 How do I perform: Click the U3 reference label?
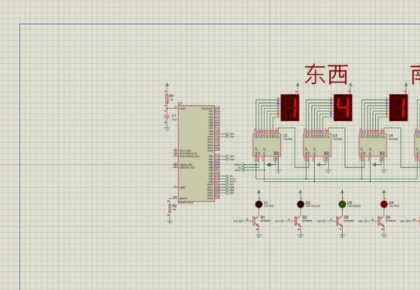[335, 136]
